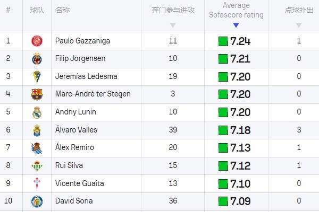This screenshot has width=319, height=212.
Task: Click the Celta Vigo crest icon
Action: point(37,183)
